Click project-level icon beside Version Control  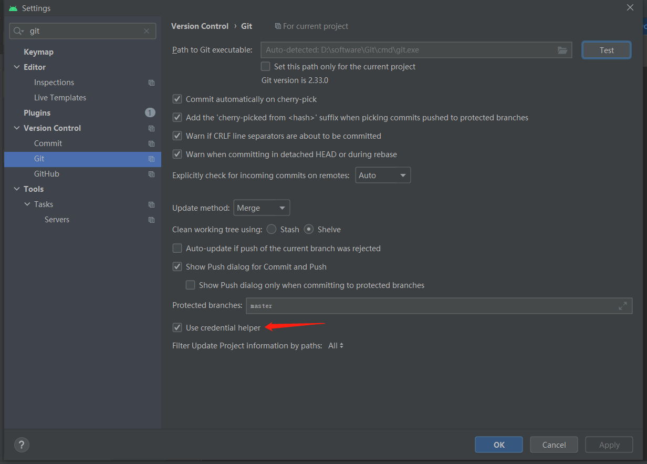(151, 128)
